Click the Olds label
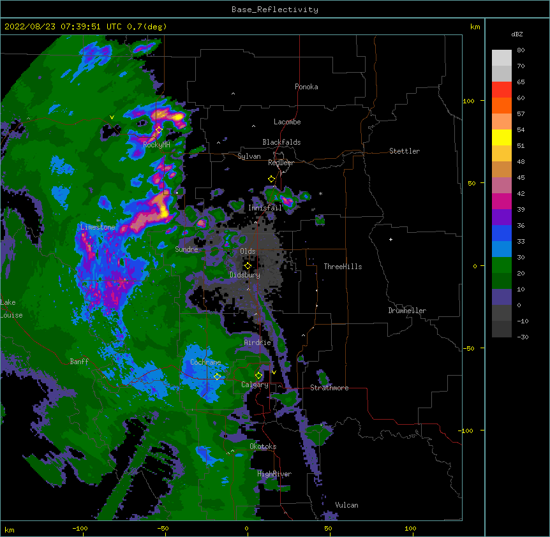This screenshot has width=550, height=537. 248,251
